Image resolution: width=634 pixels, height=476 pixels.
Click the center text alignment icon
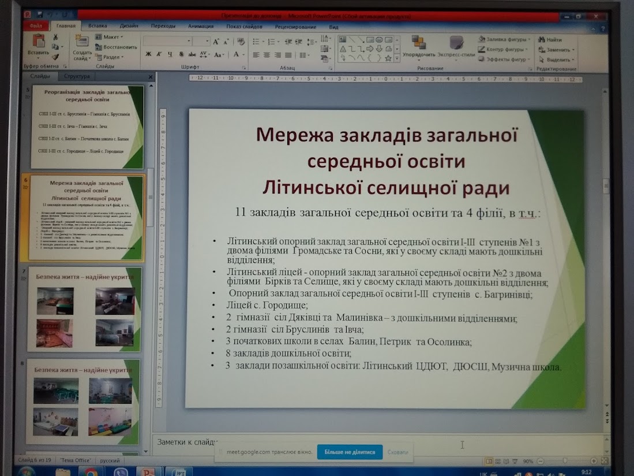click(x=267, y=55)
